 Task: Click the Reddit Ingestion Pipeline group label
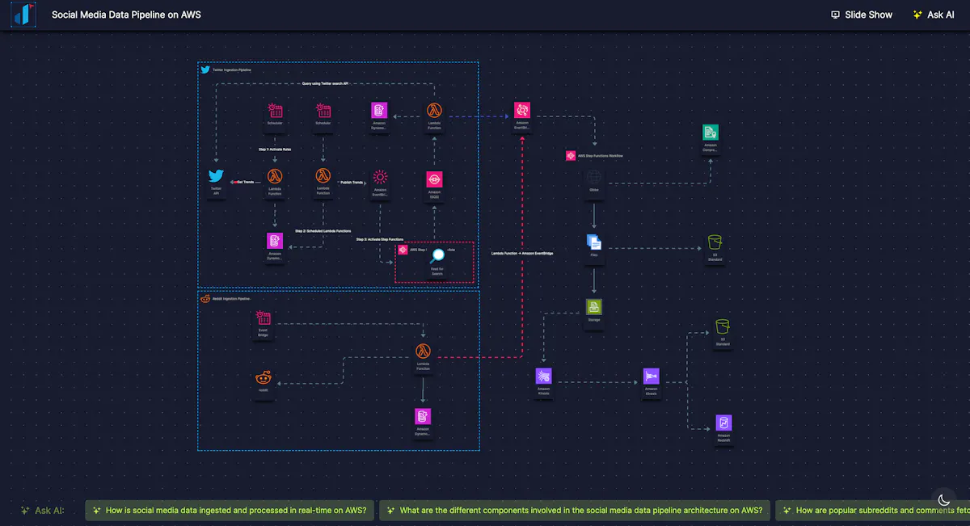[231, 299]
